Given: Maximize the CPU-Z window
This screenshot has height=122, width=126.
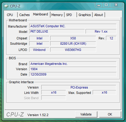Looking at the screenshot, I should (x=106, y=5).
